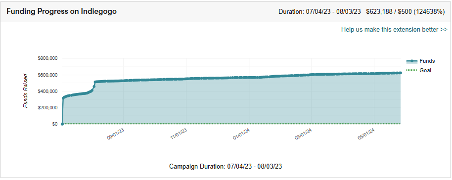
Task: Click the $800,000 y-axis label
Action: click(48, 58)
